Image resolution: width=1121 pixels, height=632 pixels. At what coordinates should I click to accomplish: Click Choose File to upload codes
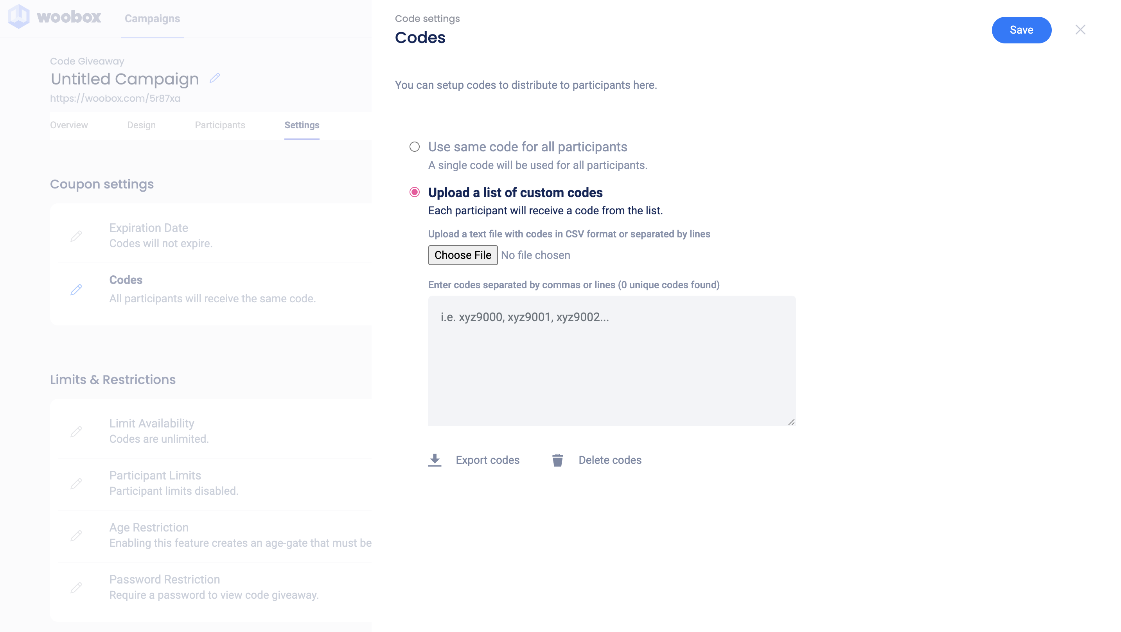[x=463, y=255]
